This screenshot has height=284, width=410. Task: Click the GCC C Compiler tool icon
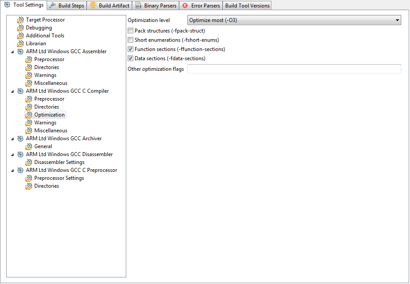pos(20,91)
